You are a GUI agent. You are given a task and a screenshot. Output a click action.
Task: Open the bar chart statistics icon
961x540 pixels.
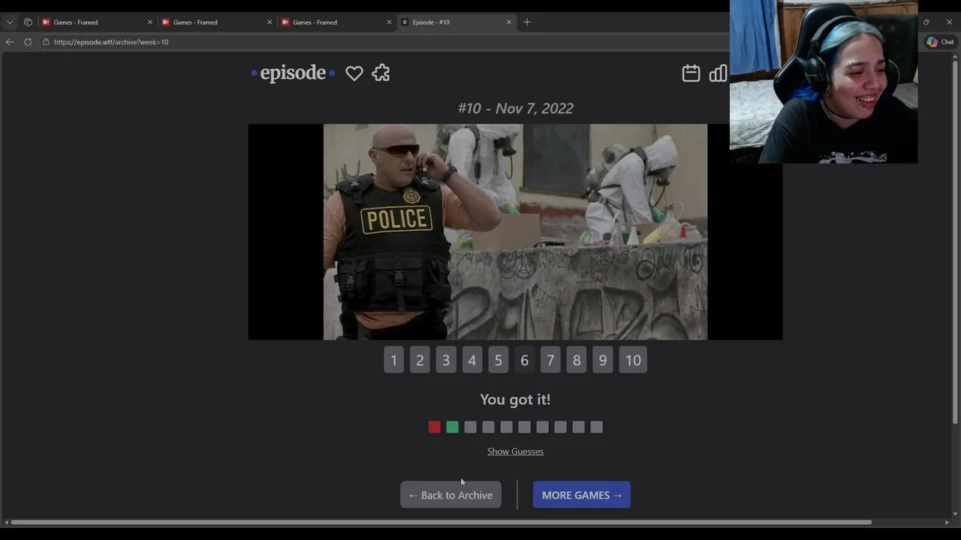point(718,73)
